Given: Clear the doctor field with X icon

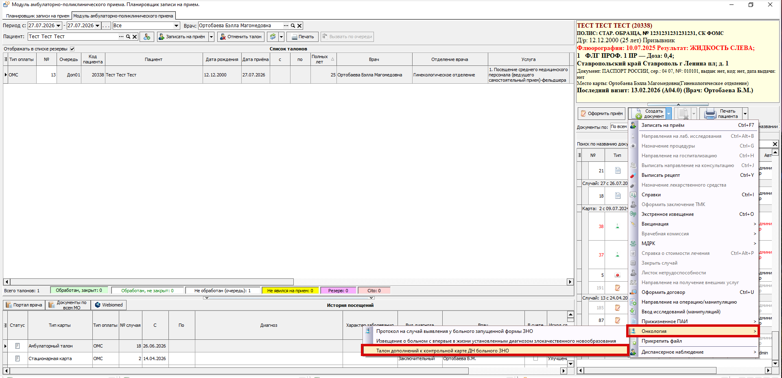Looking at the screenshot, I should pos(299,26).
